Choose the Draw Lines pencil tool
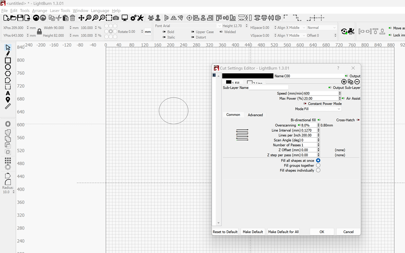This screenshot has width=405, height=253. click(x=8, y=54)
